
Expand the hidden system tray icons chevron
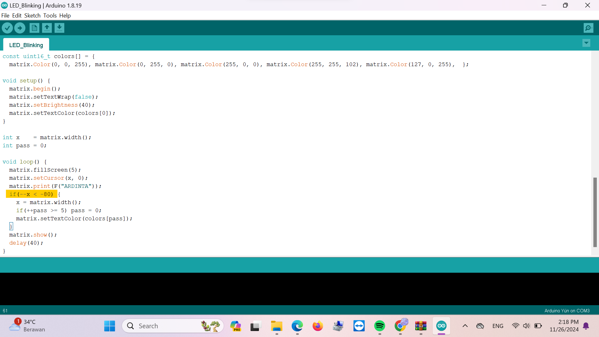coord(465,326)
